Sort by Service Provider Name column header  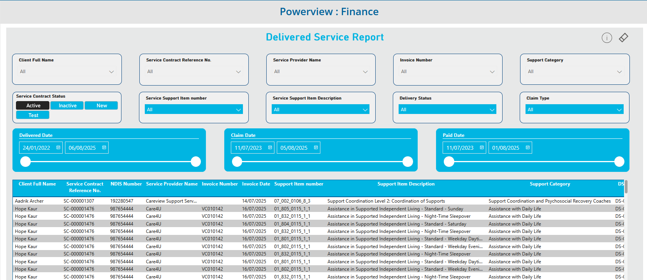click(x=172, y=184)
